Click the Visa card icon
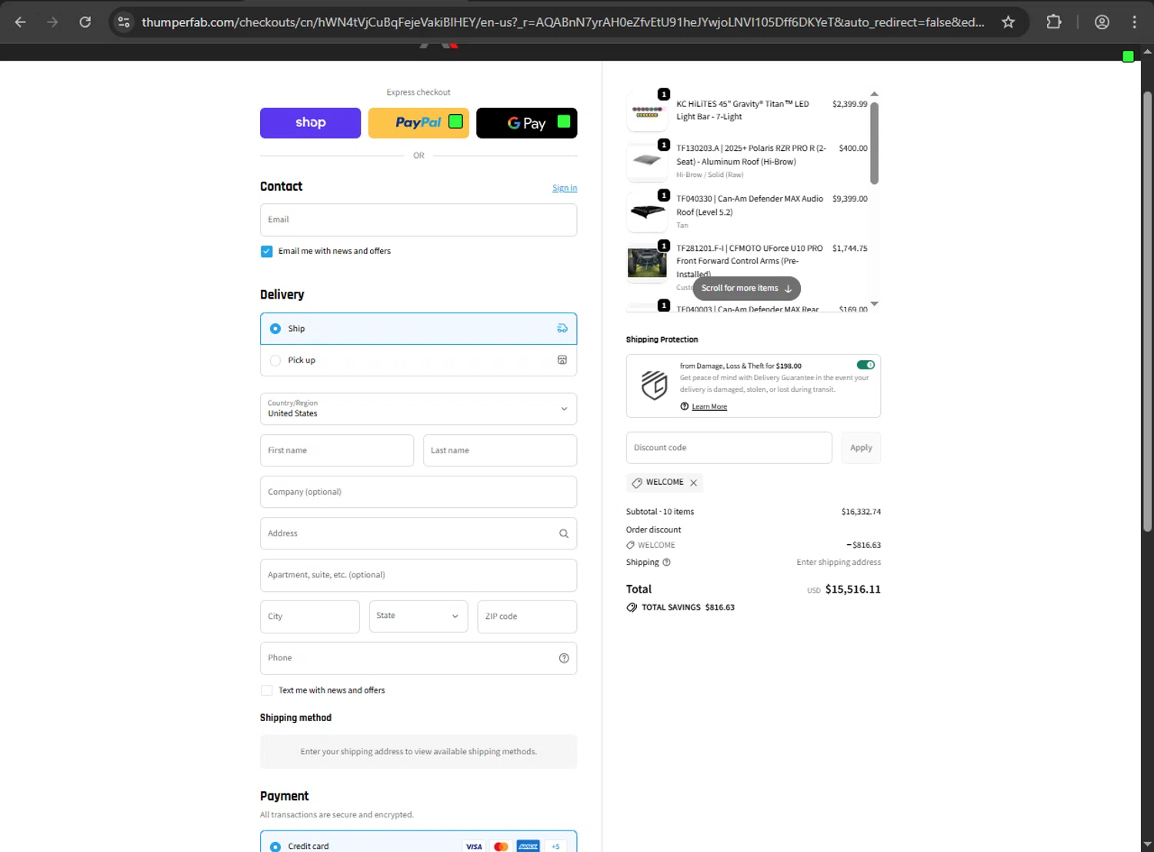This screenshot has width=1154, height=852. tap(474, 846)
